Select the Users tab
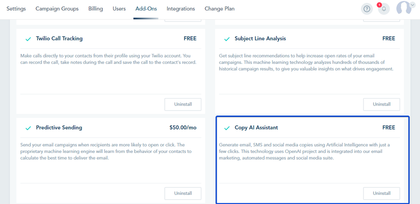Screen dimensions: 420x204 [119, 9]
